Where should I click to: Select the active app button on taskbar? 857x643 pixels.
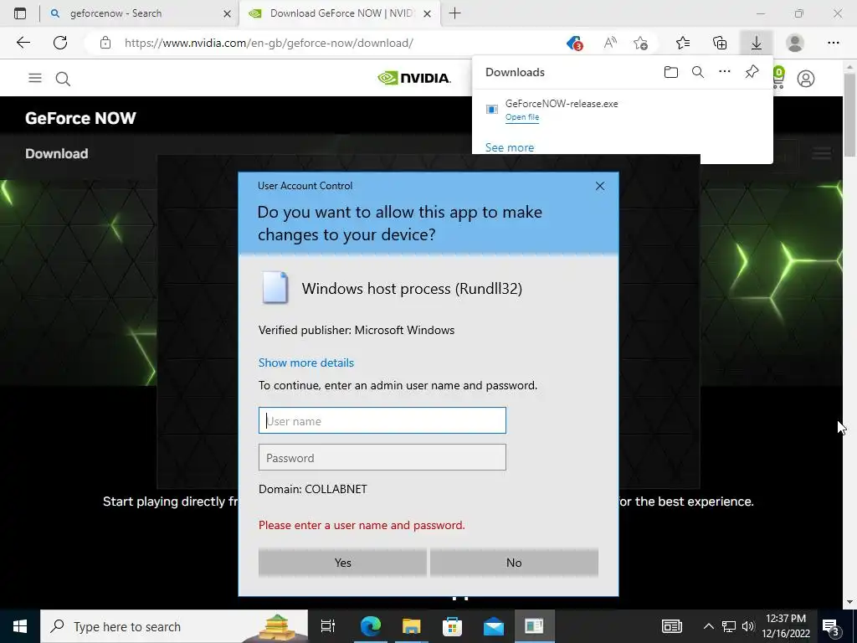[x=534, y=626]
